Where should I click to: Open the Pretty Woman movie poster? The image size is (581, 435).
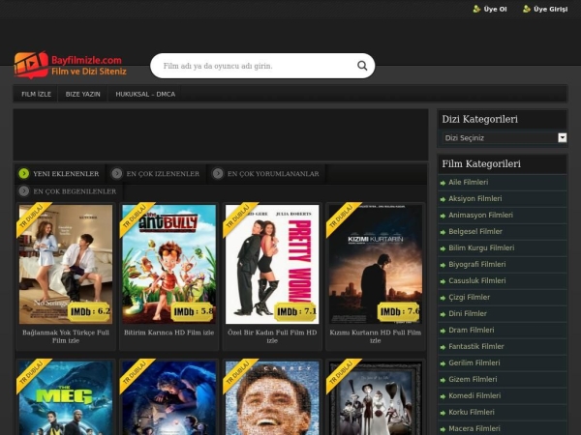[272, 264]
